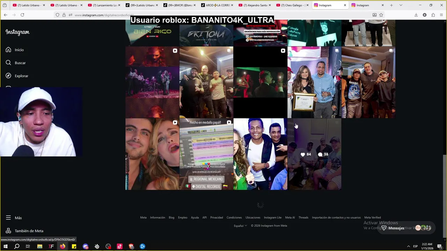Switch to AROD LA CORRIE tab
The image size is (447, 251).
[217, 5]
